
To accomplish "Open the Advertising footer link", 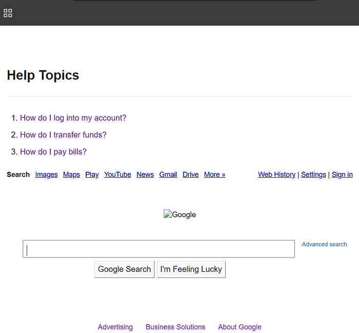I will coord(115,327).
